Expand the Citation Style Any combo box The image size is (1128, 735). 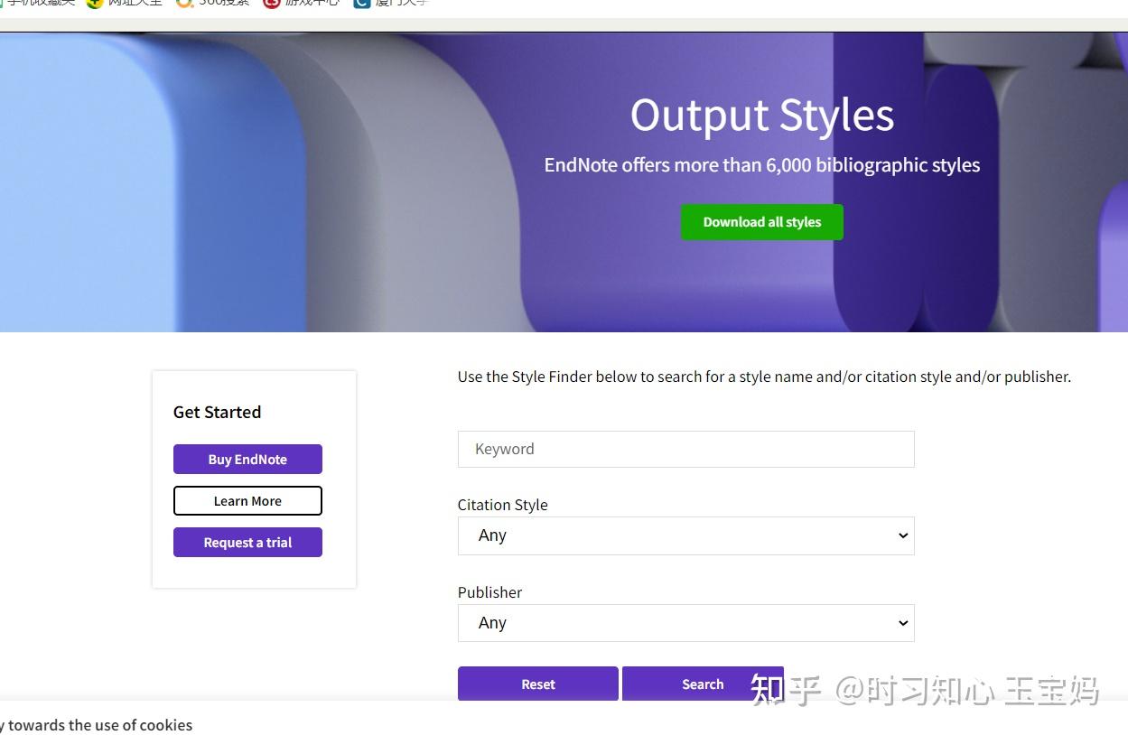pyautogui.click(x=685, y=535)
